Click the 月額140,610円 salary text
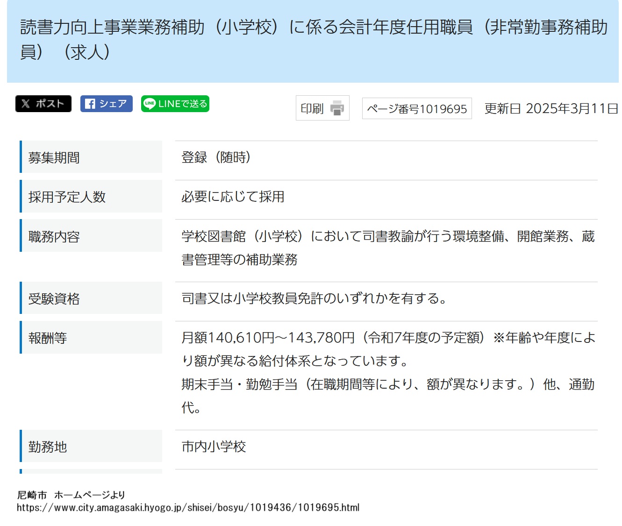This screenshot has height=526, width=622. (x=228, y=337)
